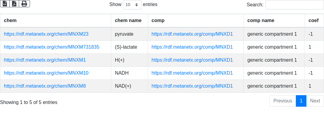Open the MNXD1 comp link in pyruvate row
Image resolution: width=324 pixels, height=136 pixels.
click(x=192, y=34)
